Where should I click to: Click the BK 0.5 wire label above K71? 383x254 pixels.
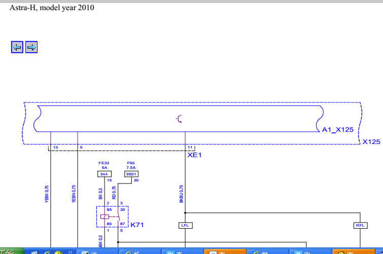tap(100, 194)
